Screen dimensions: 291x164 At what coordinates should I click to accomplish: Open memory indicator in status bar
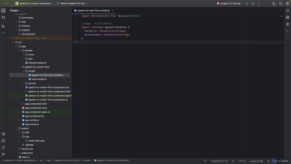[280, 161]
